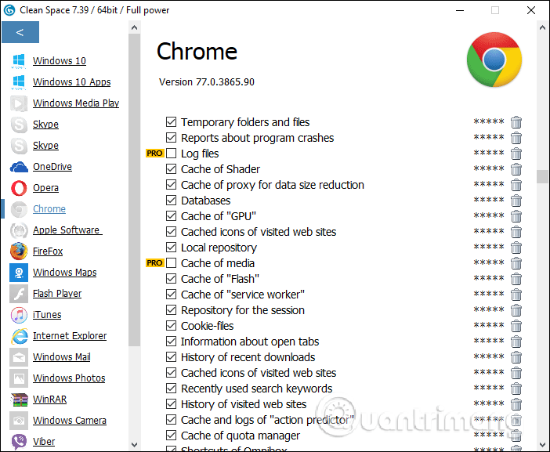Click trash icon for Cookie-files
Screen dimensions: 550x452
516,326
